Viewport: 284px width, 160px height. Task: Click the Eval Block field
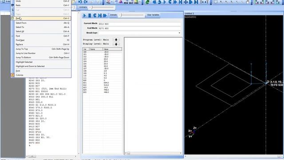[140, 28]
